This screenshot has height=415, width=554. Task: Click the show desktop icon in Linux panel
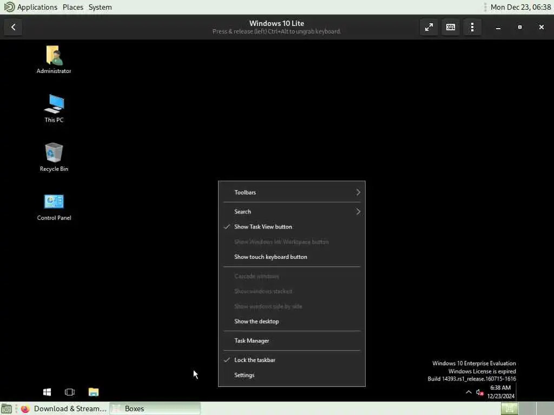coord(6,409)
